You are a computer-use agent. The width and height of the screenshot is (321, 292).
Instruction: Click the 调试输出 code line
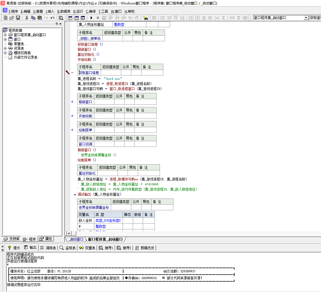(x=99, y=194)
